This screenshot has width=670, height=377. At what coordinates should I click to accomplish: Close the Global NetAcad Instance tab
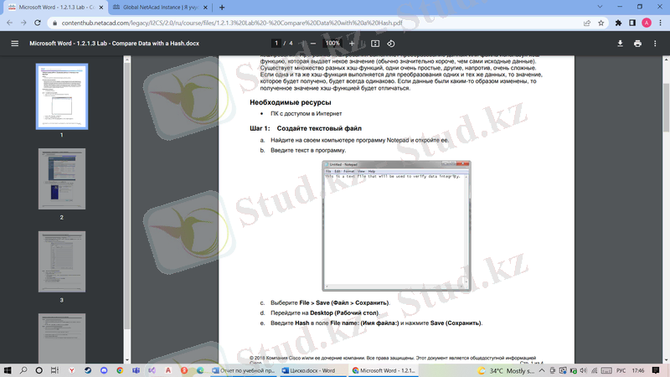[x=205, y=8]
